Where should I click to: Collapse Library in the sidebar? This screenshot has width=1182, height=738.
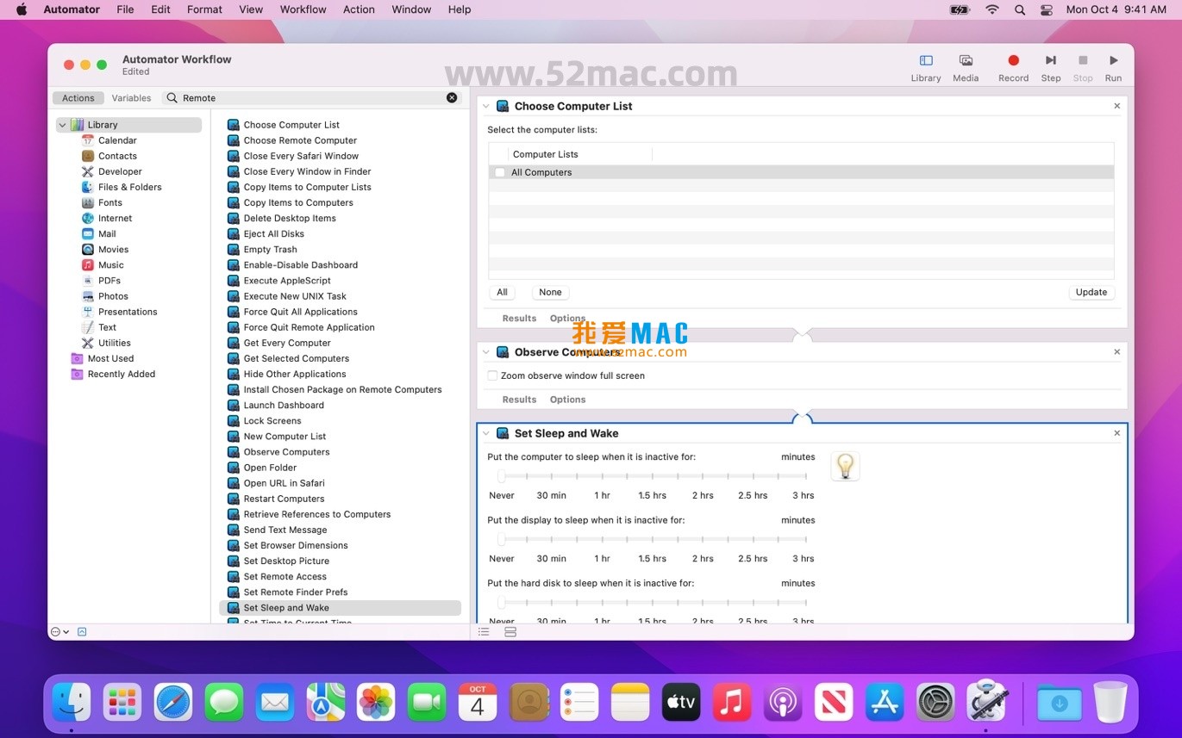tap(62, 124)
